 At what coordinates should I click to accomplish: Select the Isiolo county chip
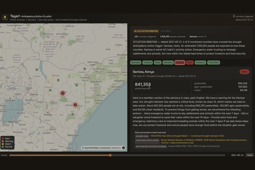click(x=190, y=62)
